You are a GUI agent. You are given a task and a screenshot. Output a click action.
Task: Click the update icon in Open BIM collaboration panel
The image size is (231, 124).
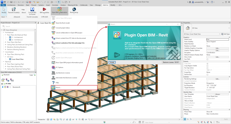click(x=3, y=80)
